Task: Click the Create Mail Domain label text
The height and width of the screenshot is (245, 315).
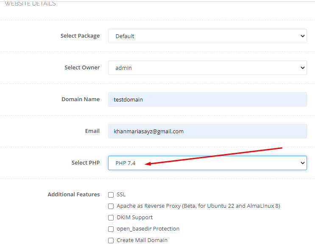Action: [x=142, y=240]
